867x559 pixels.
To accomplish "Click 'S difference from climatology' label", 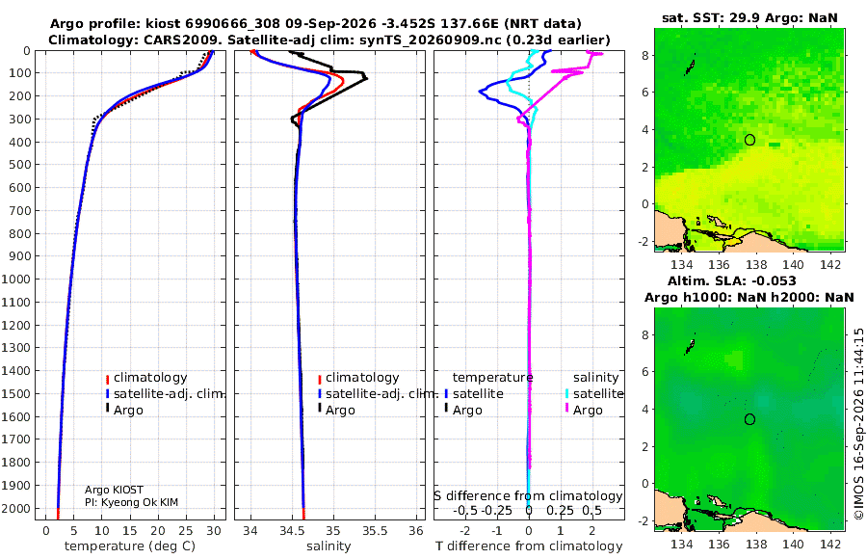I will click(x=528, y=496).
